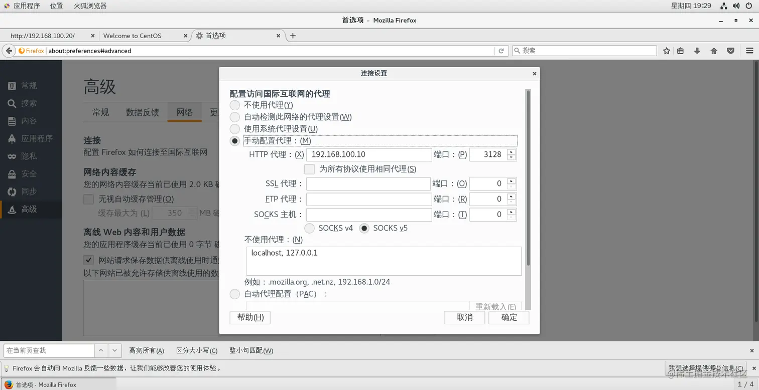
Task: Click the 我想选择提供哪些信息 button
Action: 706,368
